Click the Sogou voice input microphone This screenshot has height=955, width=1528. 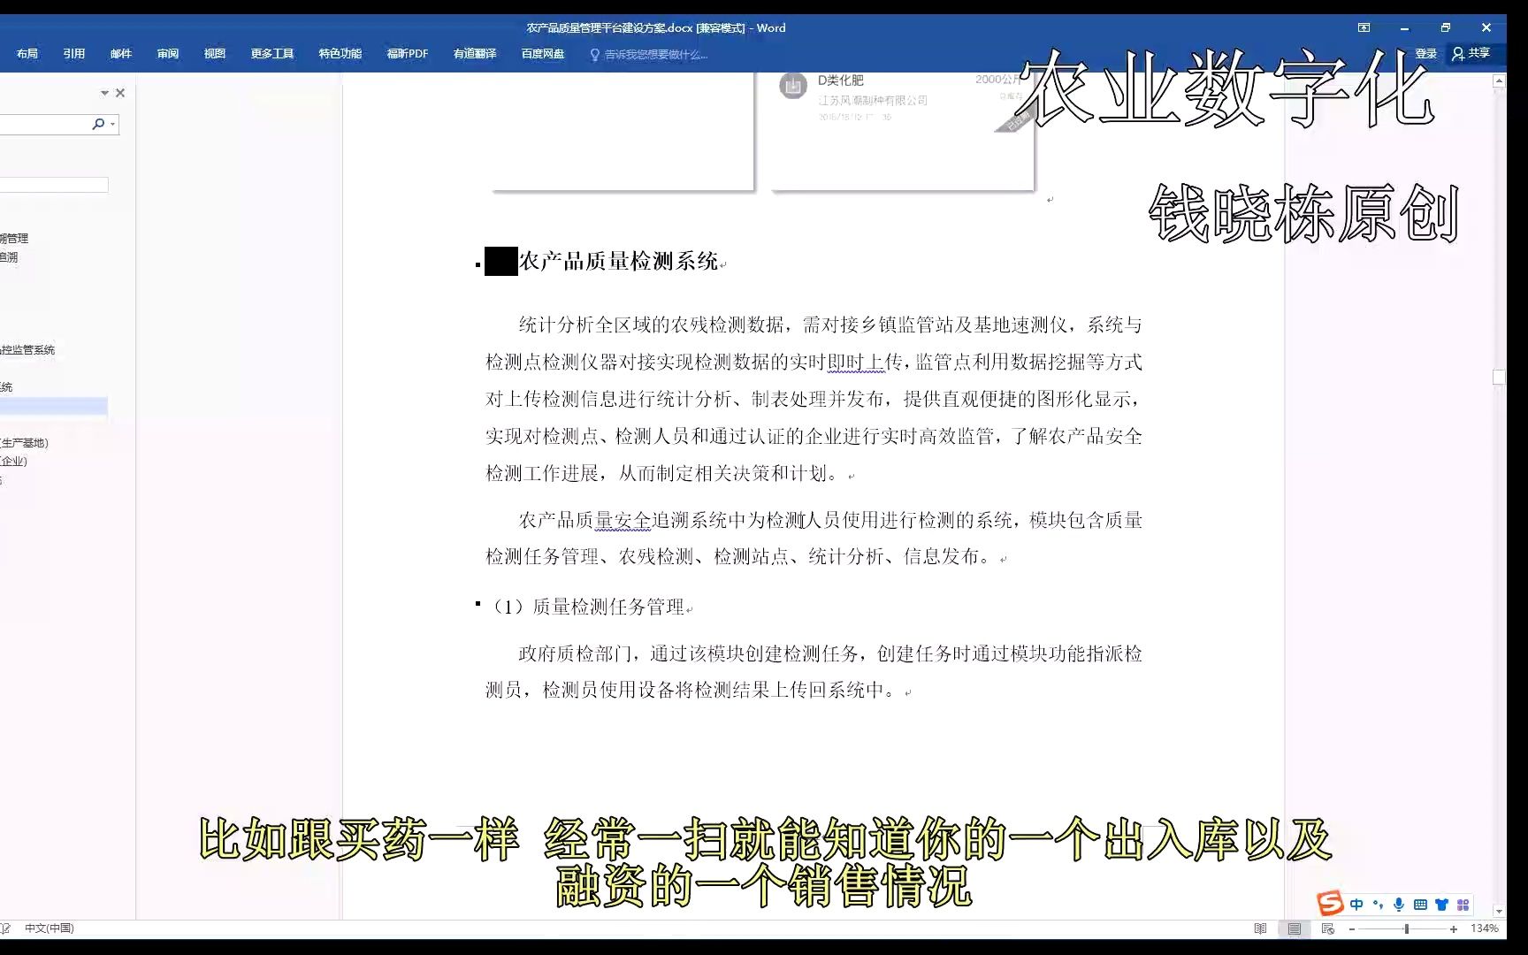tap(1399, 905)
